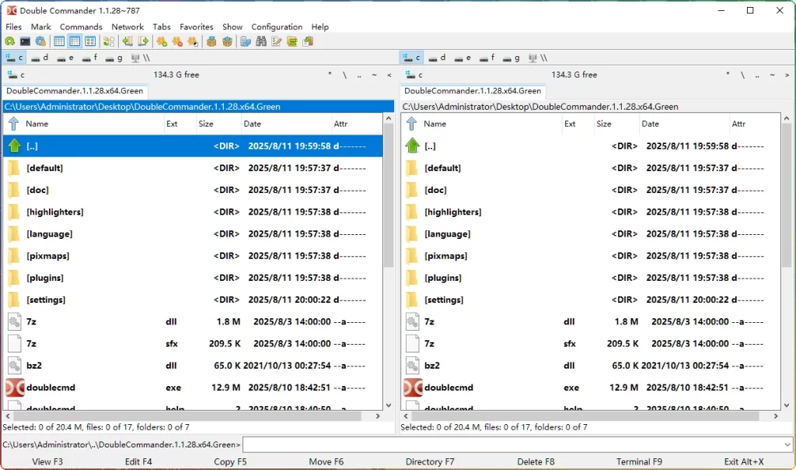Viewport: 796px width, 470px height.
Task: Toggle the Full columns view toolbar button
Action: click(75, 42)
